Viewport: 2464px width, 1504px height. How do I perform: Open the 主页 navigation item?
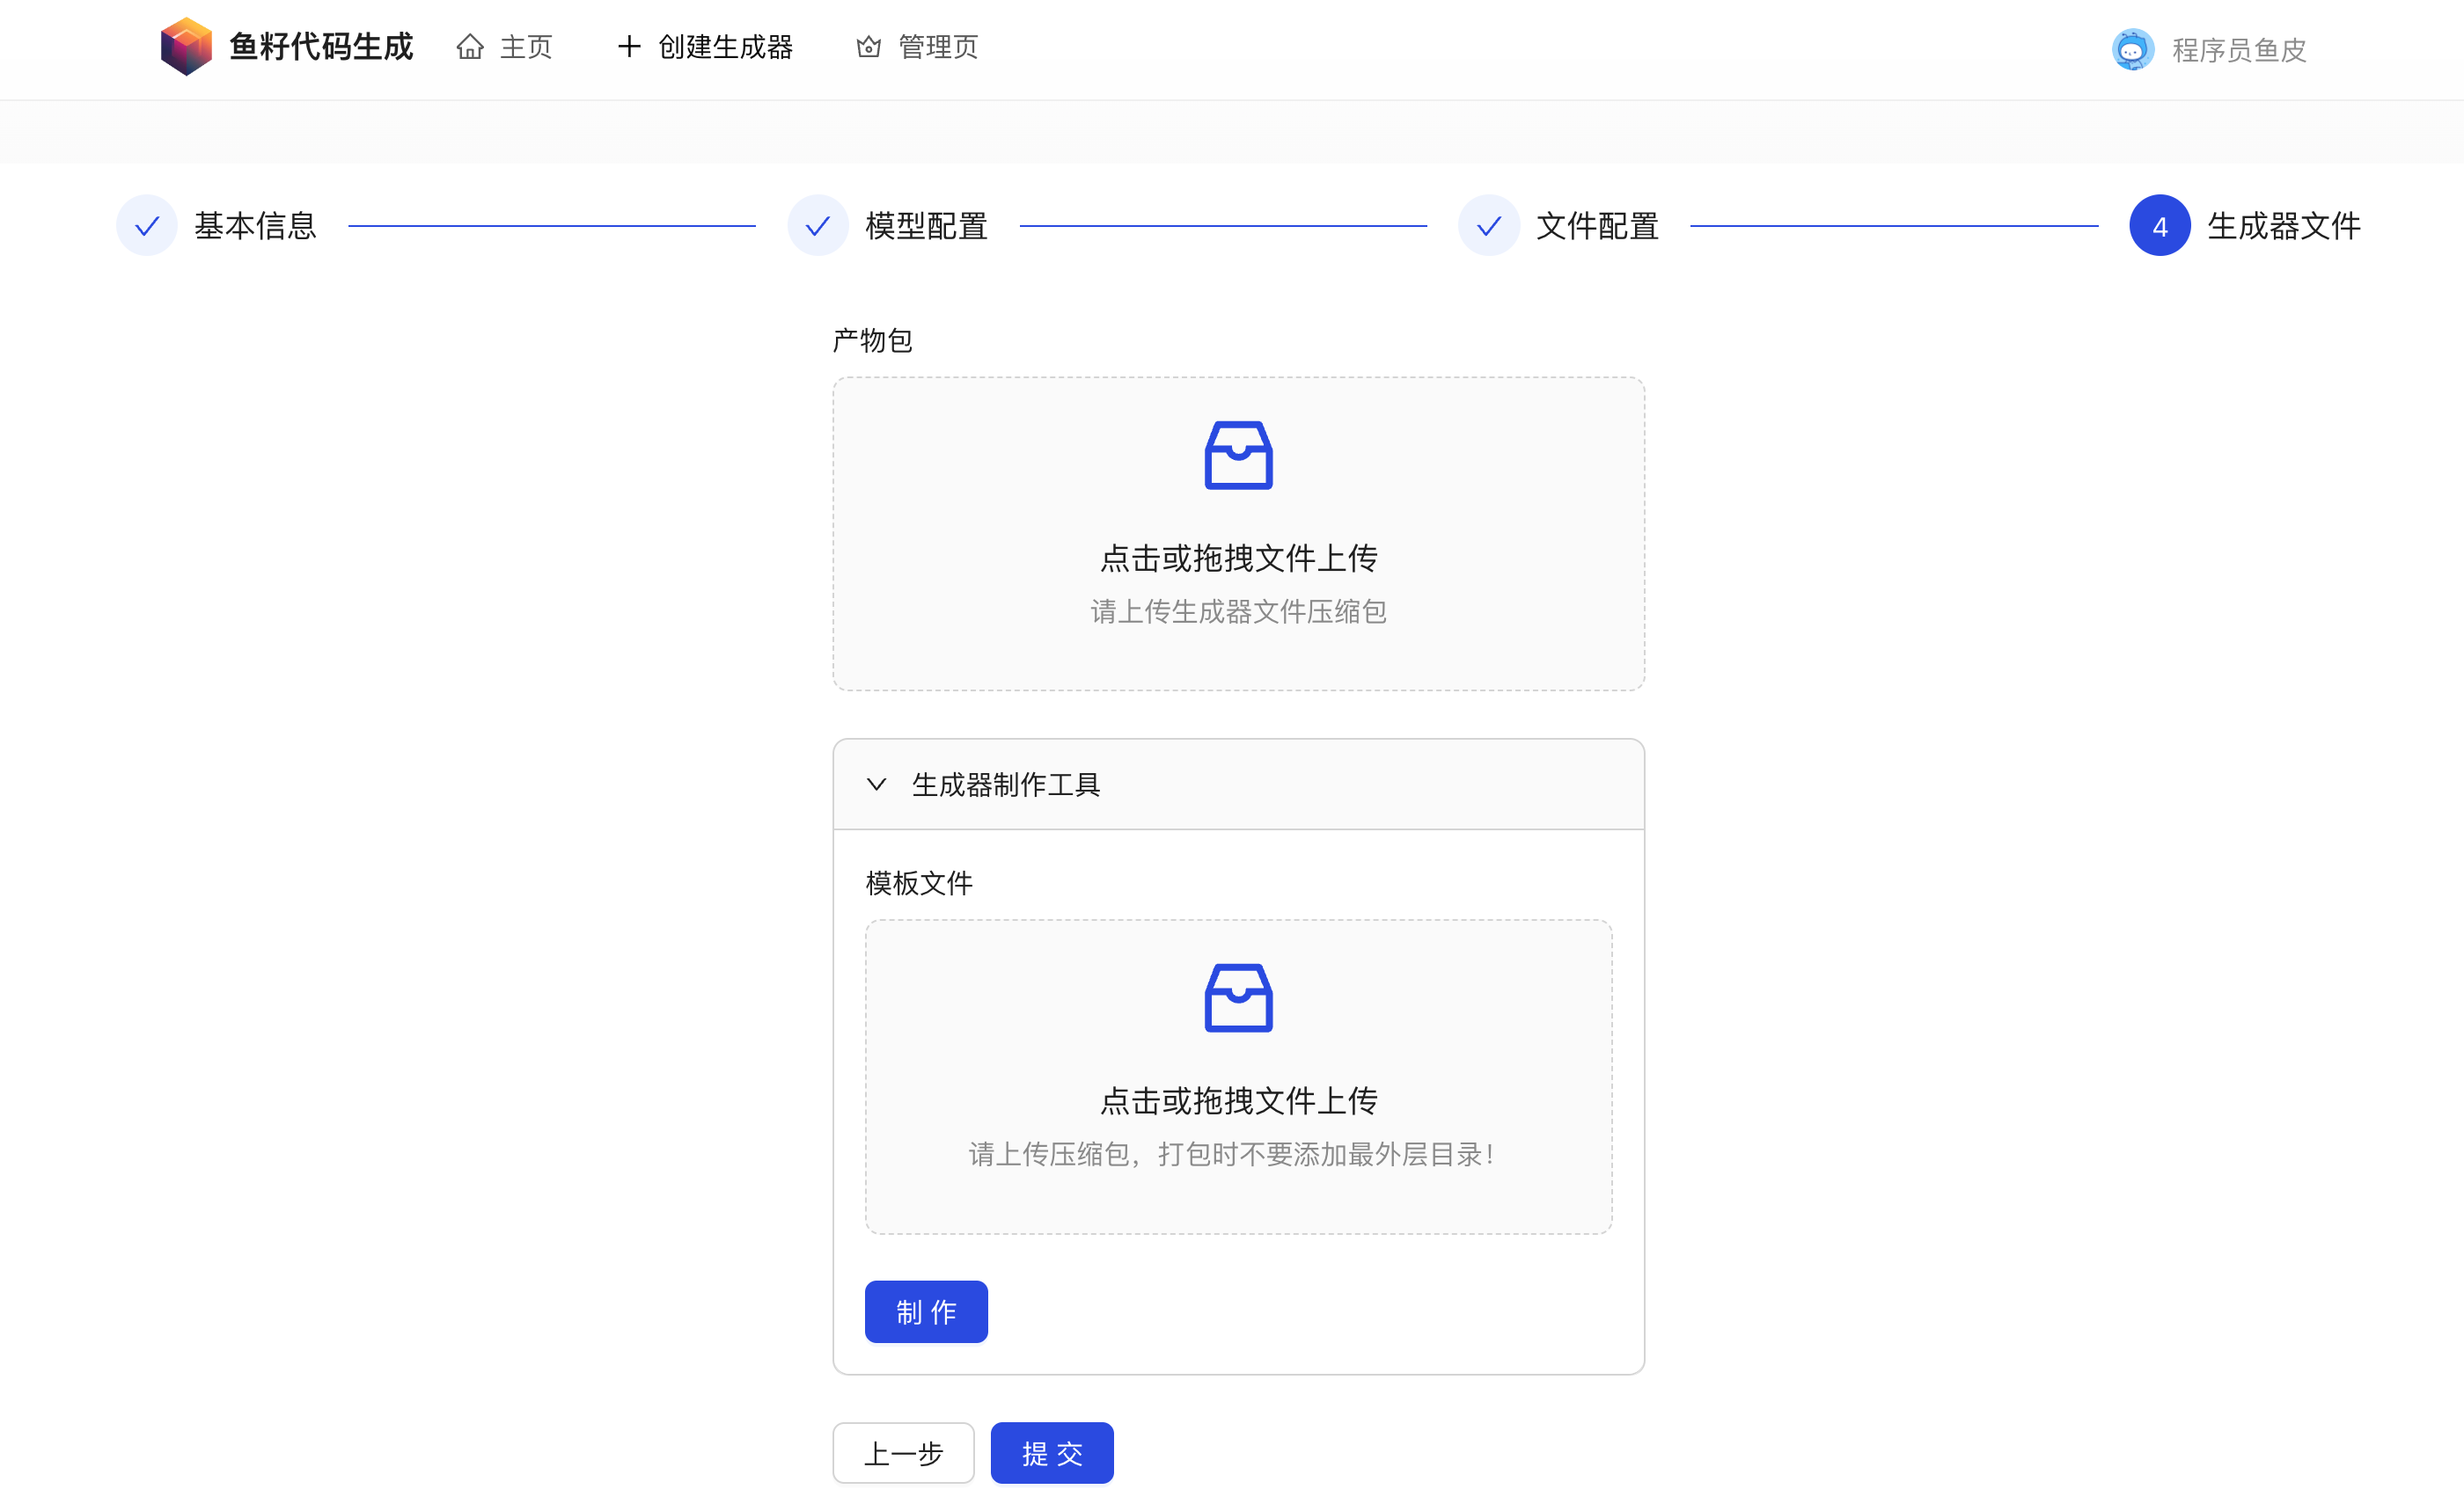click(527, 46)
